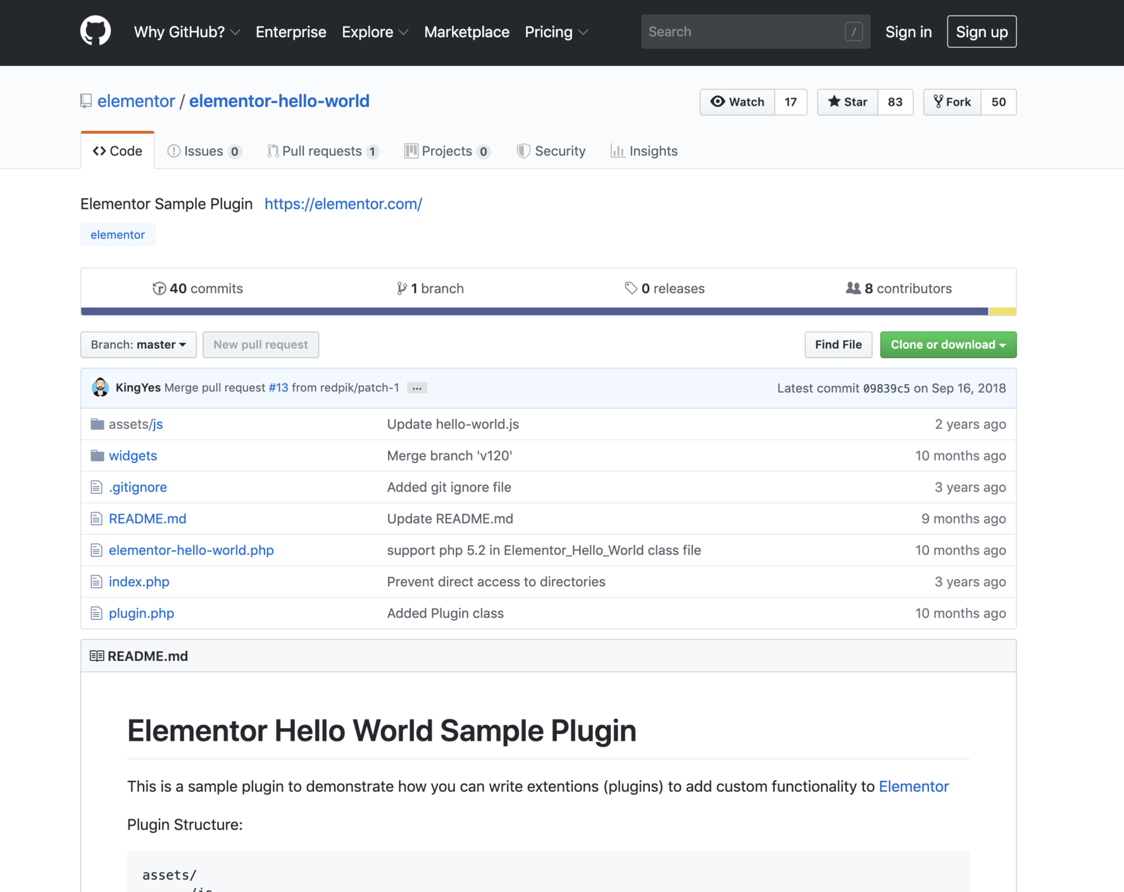Fork this repository
The image size is (1124, 892).
pyautogui.click(x=952, y=102)
